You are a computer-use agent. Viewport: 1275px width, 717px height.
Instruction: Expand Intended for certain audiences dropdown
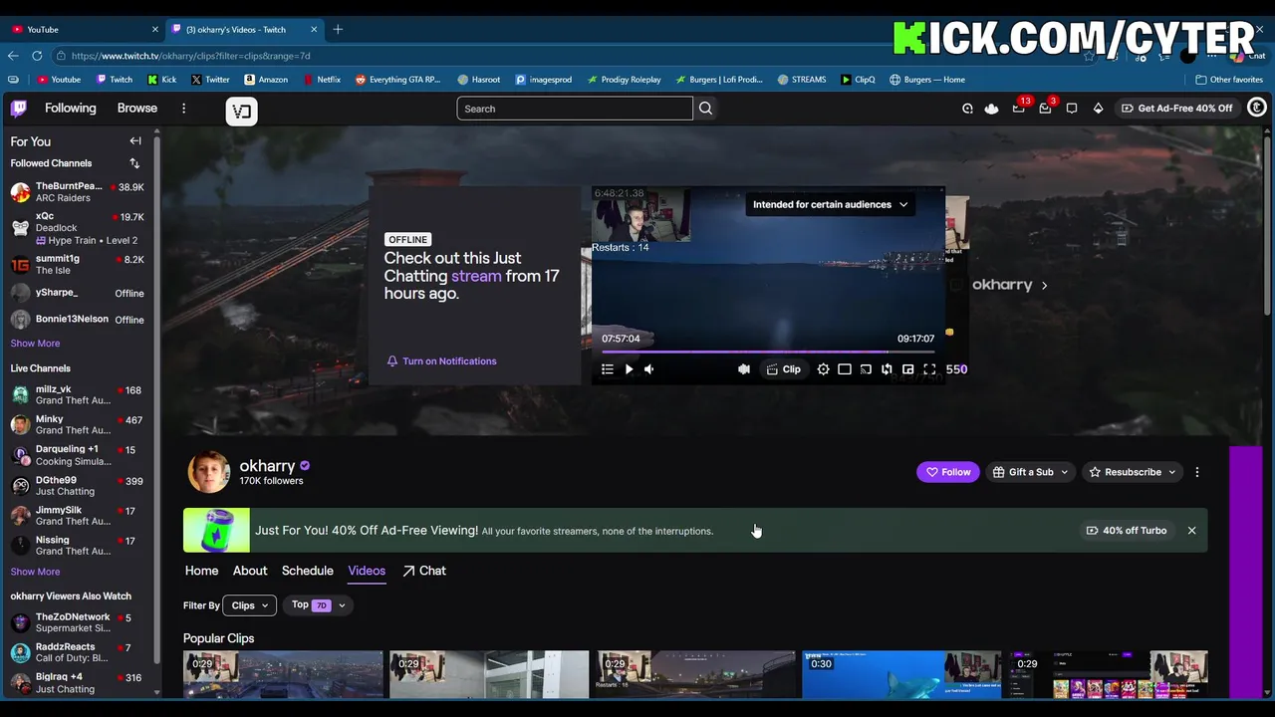click(x=830, y=204)
